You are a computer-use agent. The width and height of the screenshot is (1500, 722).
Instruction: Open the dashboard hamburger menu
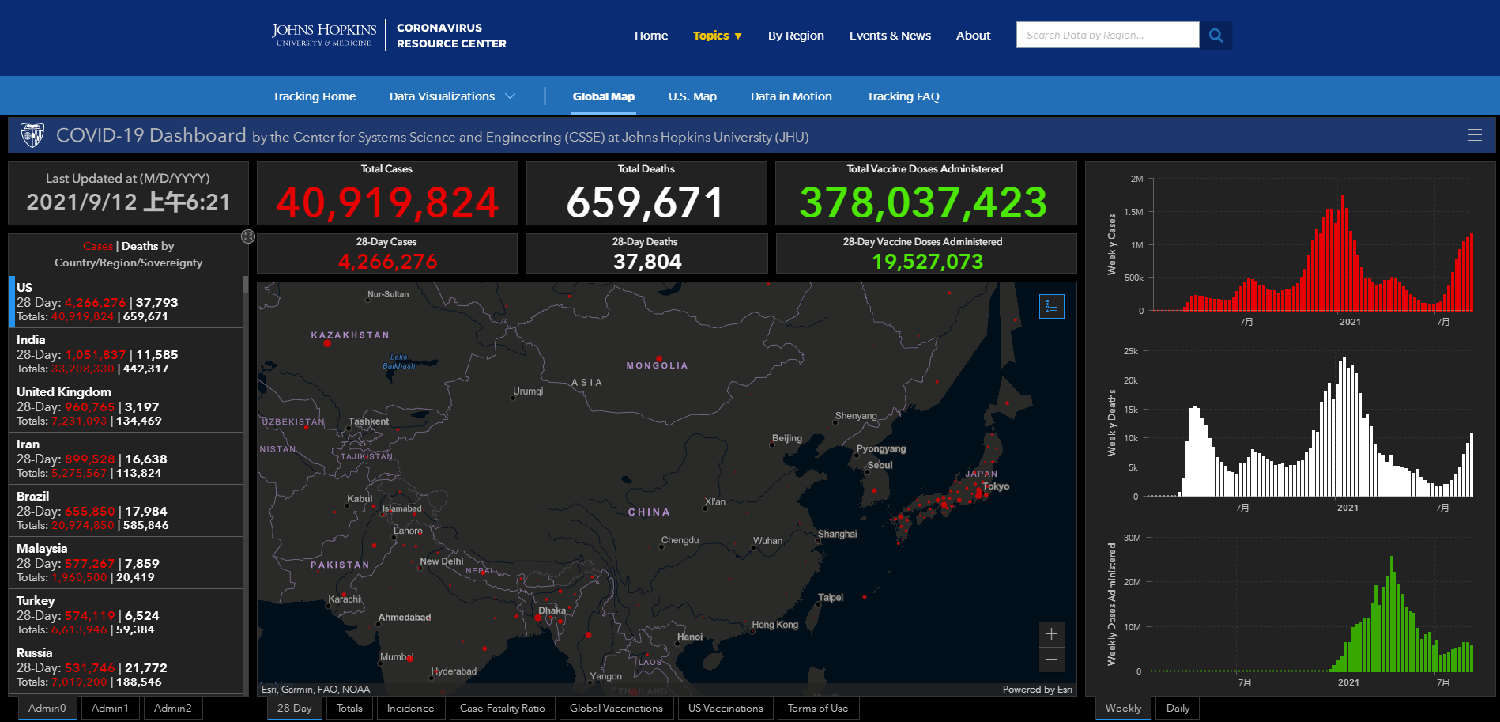[1474, 135]
